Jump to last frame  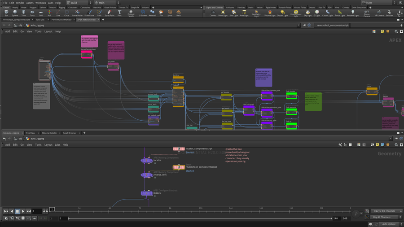(x=29, y=211)
